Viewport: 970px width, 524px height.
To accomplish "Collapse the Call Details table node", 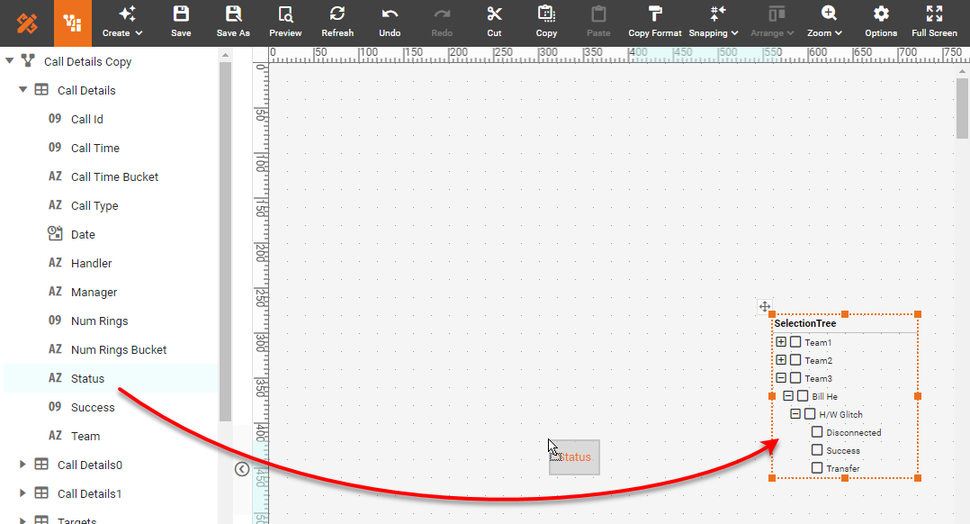I will 23,90.
